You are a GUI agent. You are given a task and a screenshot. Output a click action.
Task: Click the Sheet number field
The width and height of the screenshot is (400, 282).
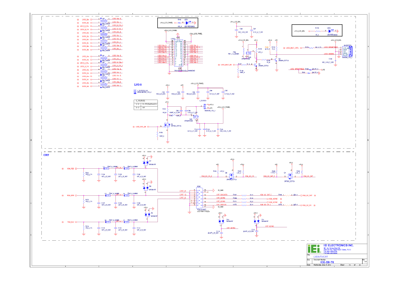pyautogui.click(x=350, y=265)
